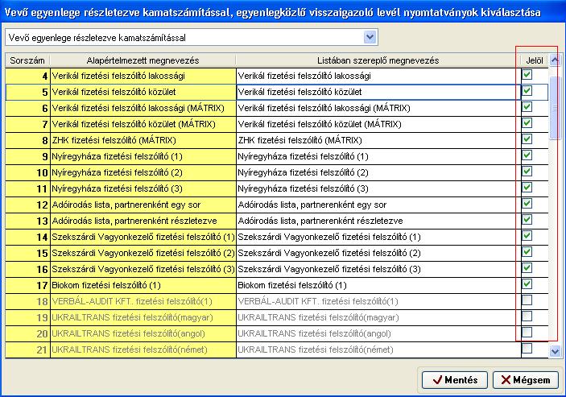The image size is (566, 397).
Task: Select list name cell of row 6 lakossági (MÁTRIX)
Action: pyautogui.click(x=378, y=108)
